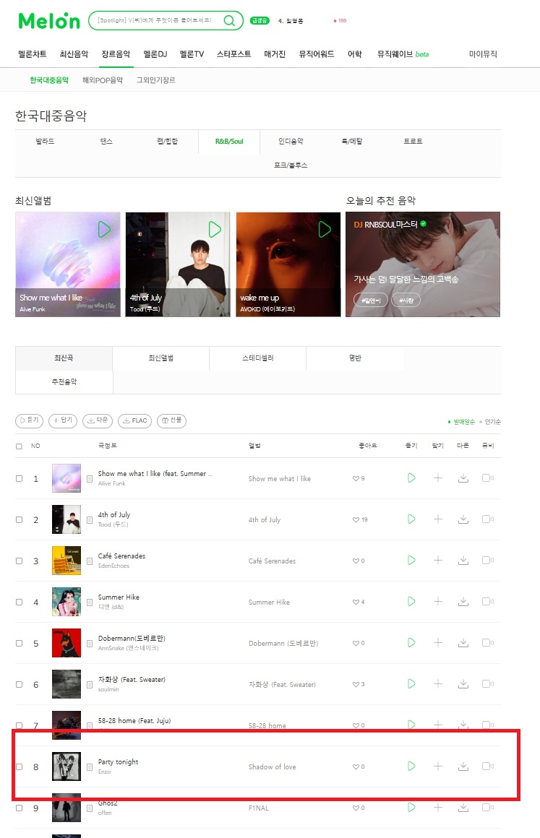Select the 인디음악 genre tab
Image resolution: width=540 pixels, height=838 pixels.
point(291,141)
